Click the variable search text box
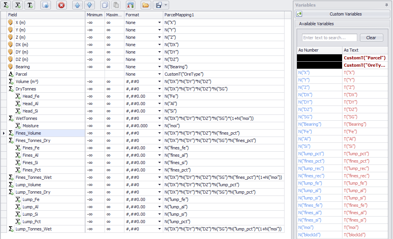Screen dimensions: 393x239 click(329, 38)
